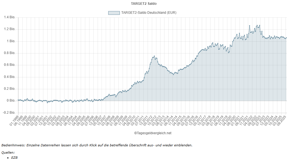Viewport: 287px width, 159px height.
Task: Click the 1.4 Bio. y-axis label
Action: pyautogui.click(x=9, y=17)
